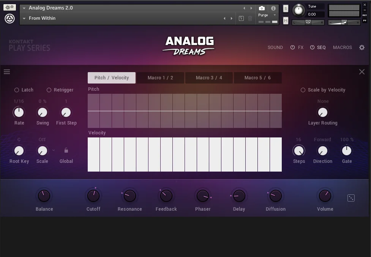Viewport: 371px width, 257px height.
Task: Expand the Analog Dreams 2.0 instrument dropdown
Action: tap(24, 8)
